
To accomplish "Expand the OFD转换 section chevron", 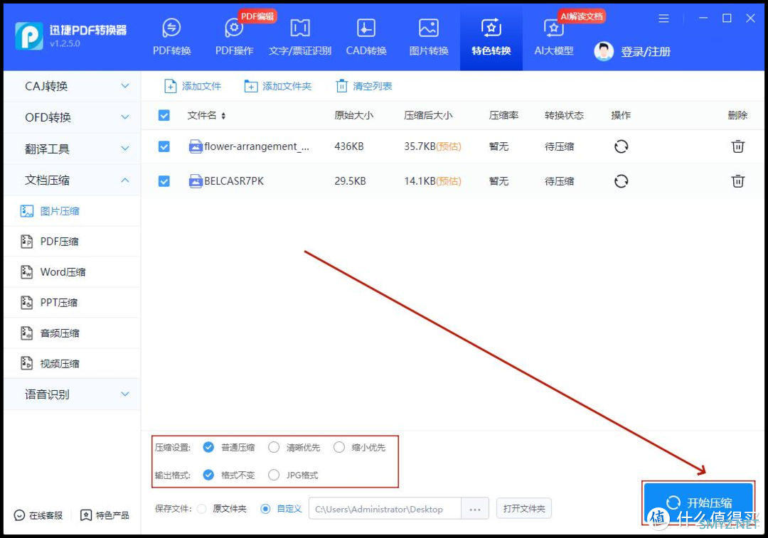I will point(125,117).
